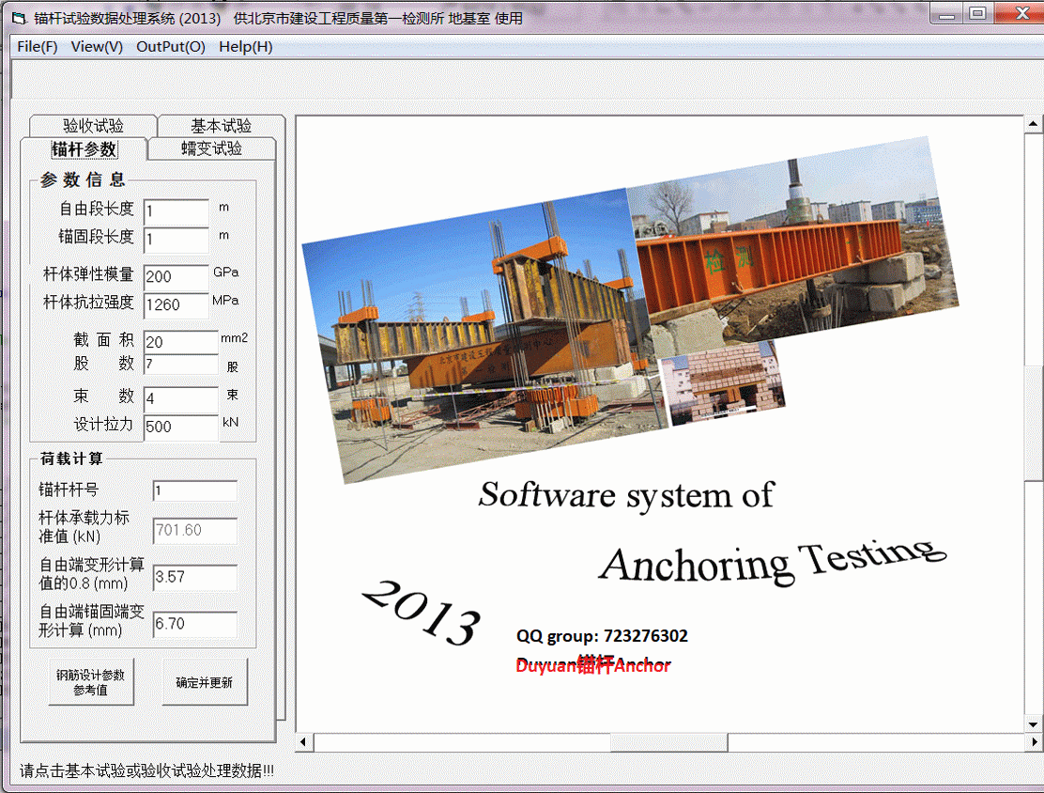This screenshot has height=793, width=1044.
Task: Open the View(V) menu
Action: [97, 46]
